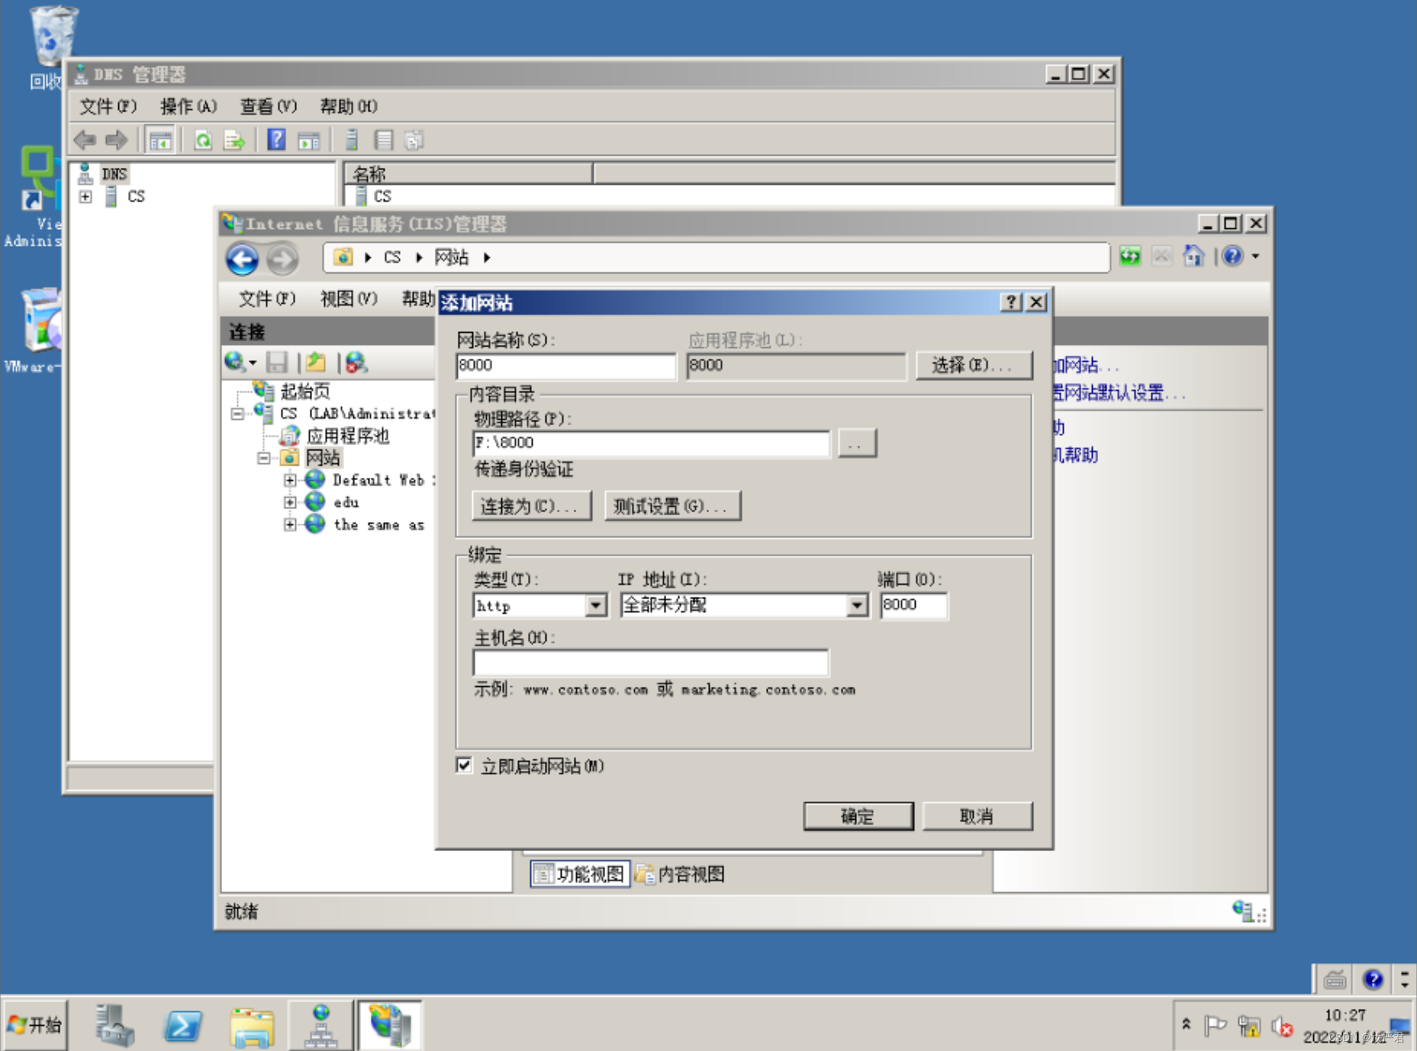The height and width of the screenshot is (1051, 1417).
Task: Open the 视图 menu in IIS Manager
Action: (x=348, y=298)
